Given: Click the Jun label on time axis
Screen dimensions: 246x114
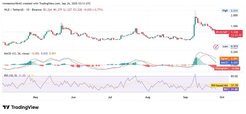Looking at the screenshot, I should coord(73,97).
